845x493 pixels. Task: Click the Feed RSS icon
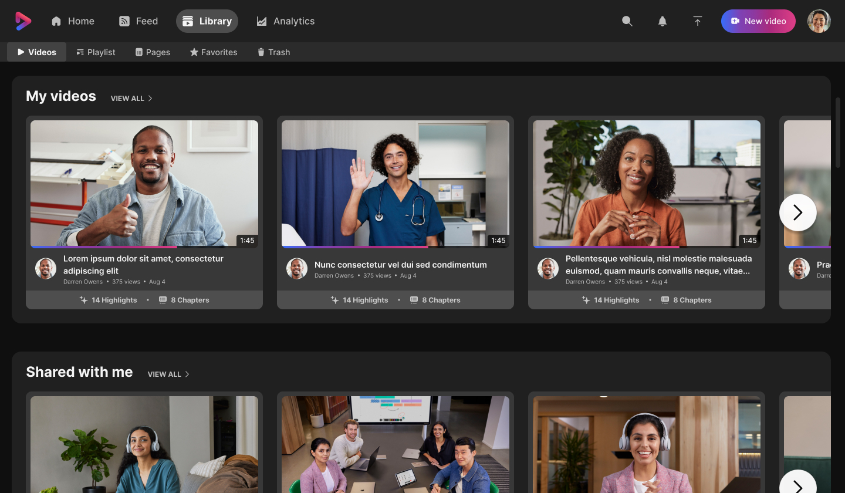click(124, 21)
